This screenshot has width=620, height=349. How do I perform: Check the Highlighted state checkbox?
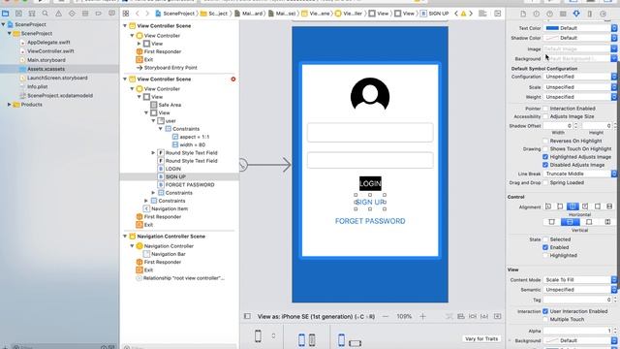click(x=545, y=255)
